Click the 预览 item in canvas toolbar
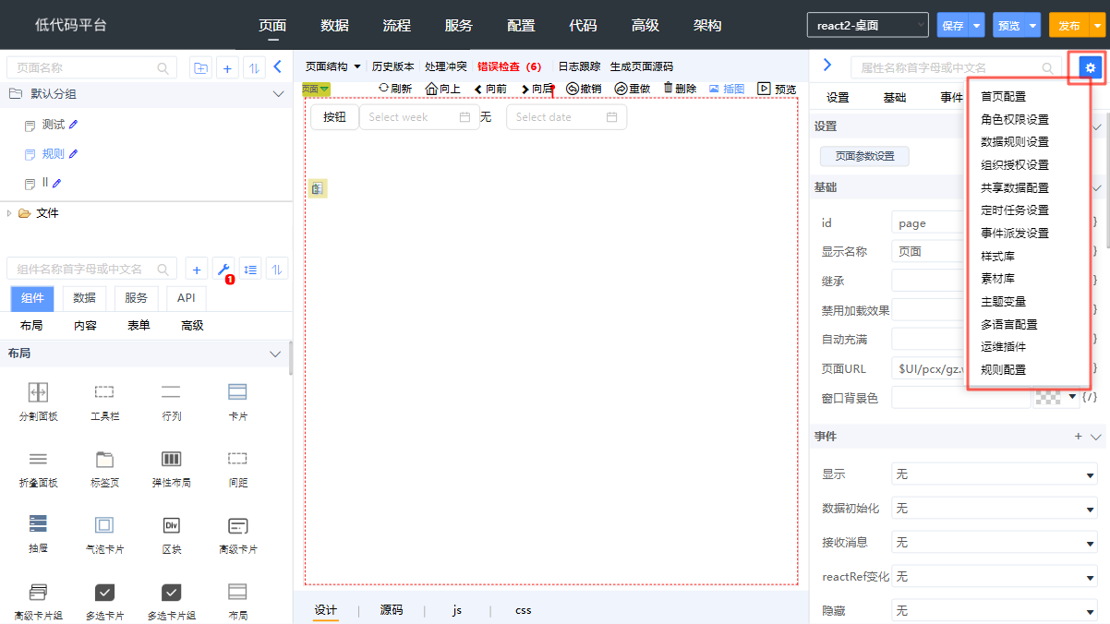Image resolution: width=1110 pixels, height=624 pixels. (x=777, y=89)
